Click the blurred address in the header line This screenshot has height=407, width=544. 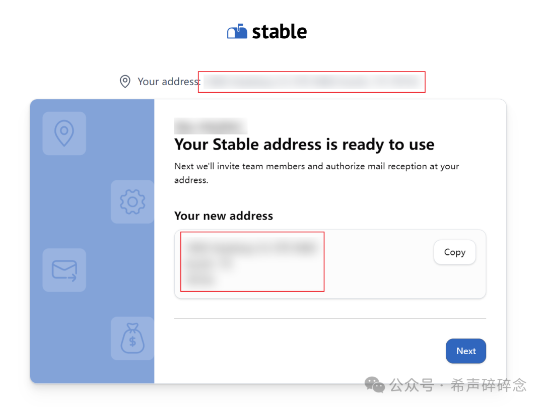pos(311,82)
